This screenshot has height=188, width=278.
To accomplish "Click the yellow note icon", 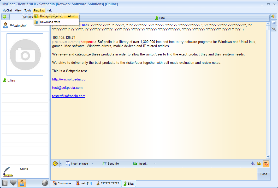I will pos(259,164).
